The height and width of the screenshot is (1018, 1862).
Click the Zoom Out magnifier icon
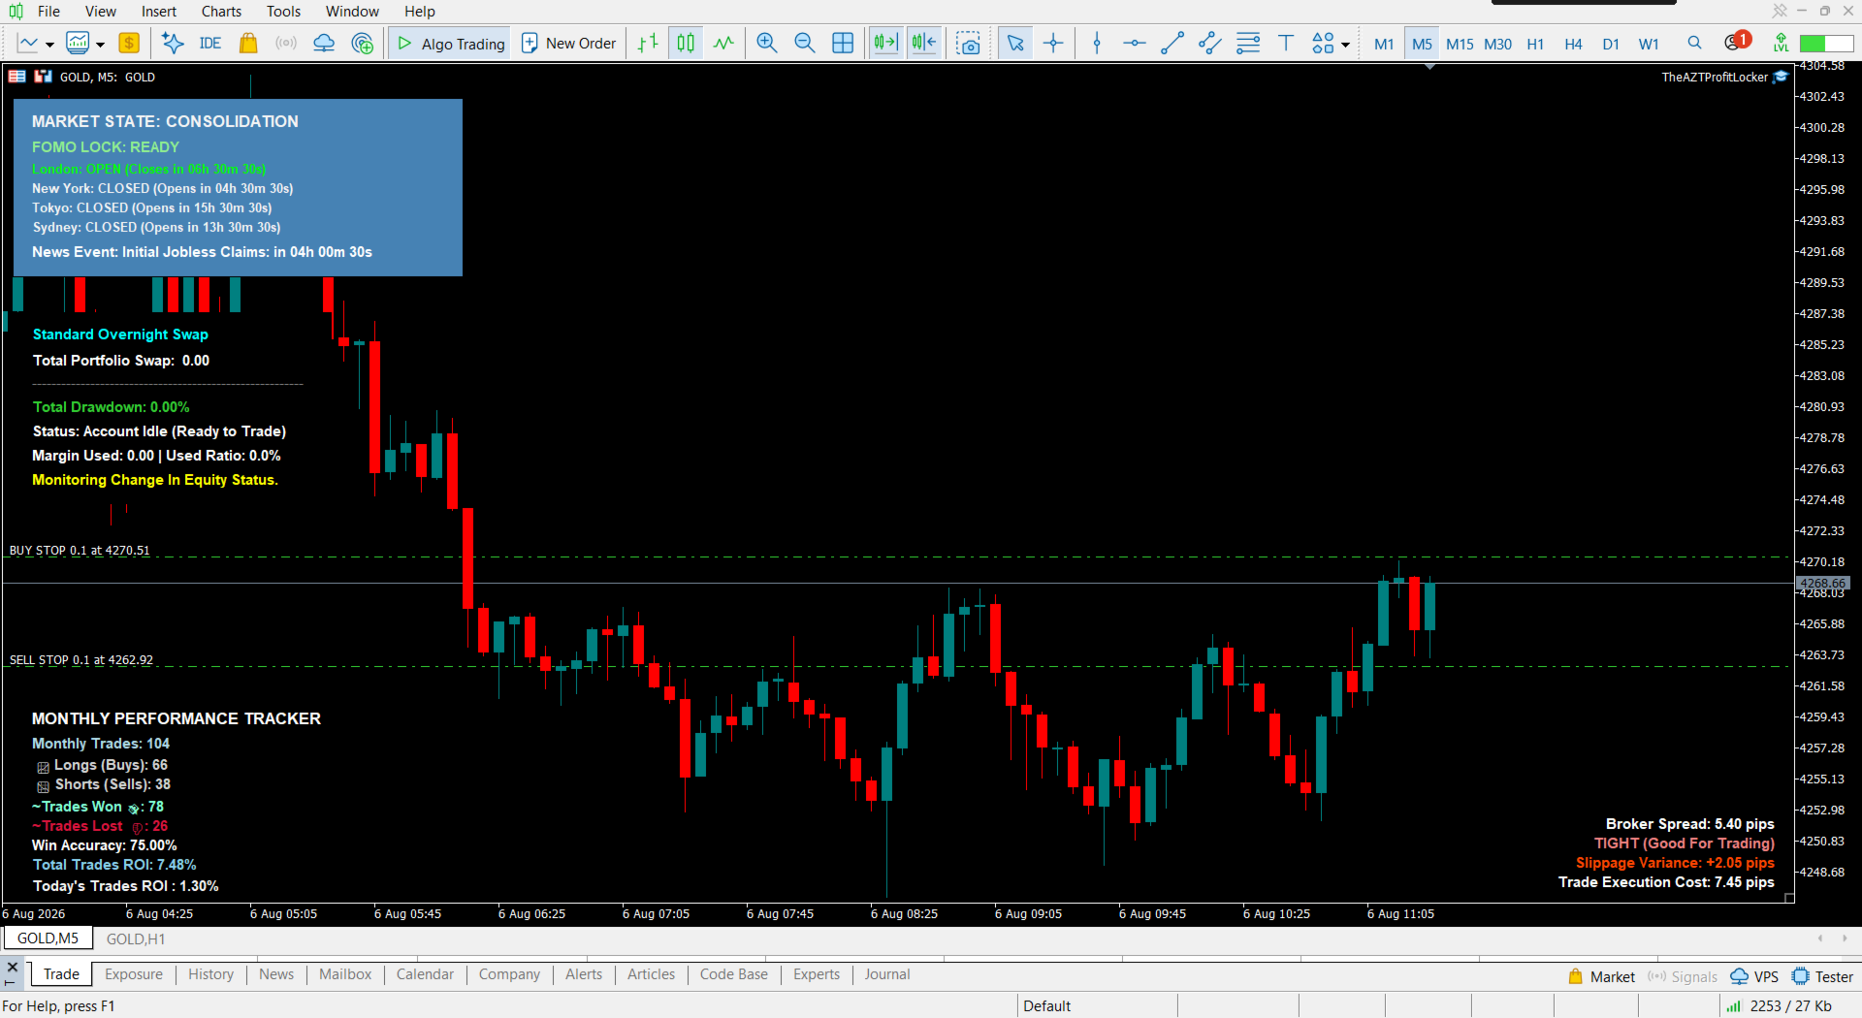click(804, 44)
